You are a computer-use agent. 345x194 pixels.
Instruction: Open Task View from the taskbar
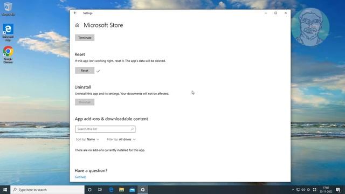100,190
